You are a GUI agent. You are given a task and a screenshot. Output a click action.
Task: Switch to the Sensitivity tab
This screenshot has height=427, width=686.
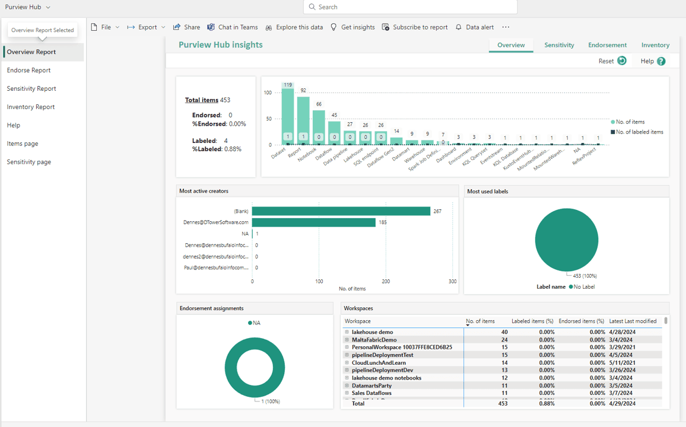coord(559,45)
